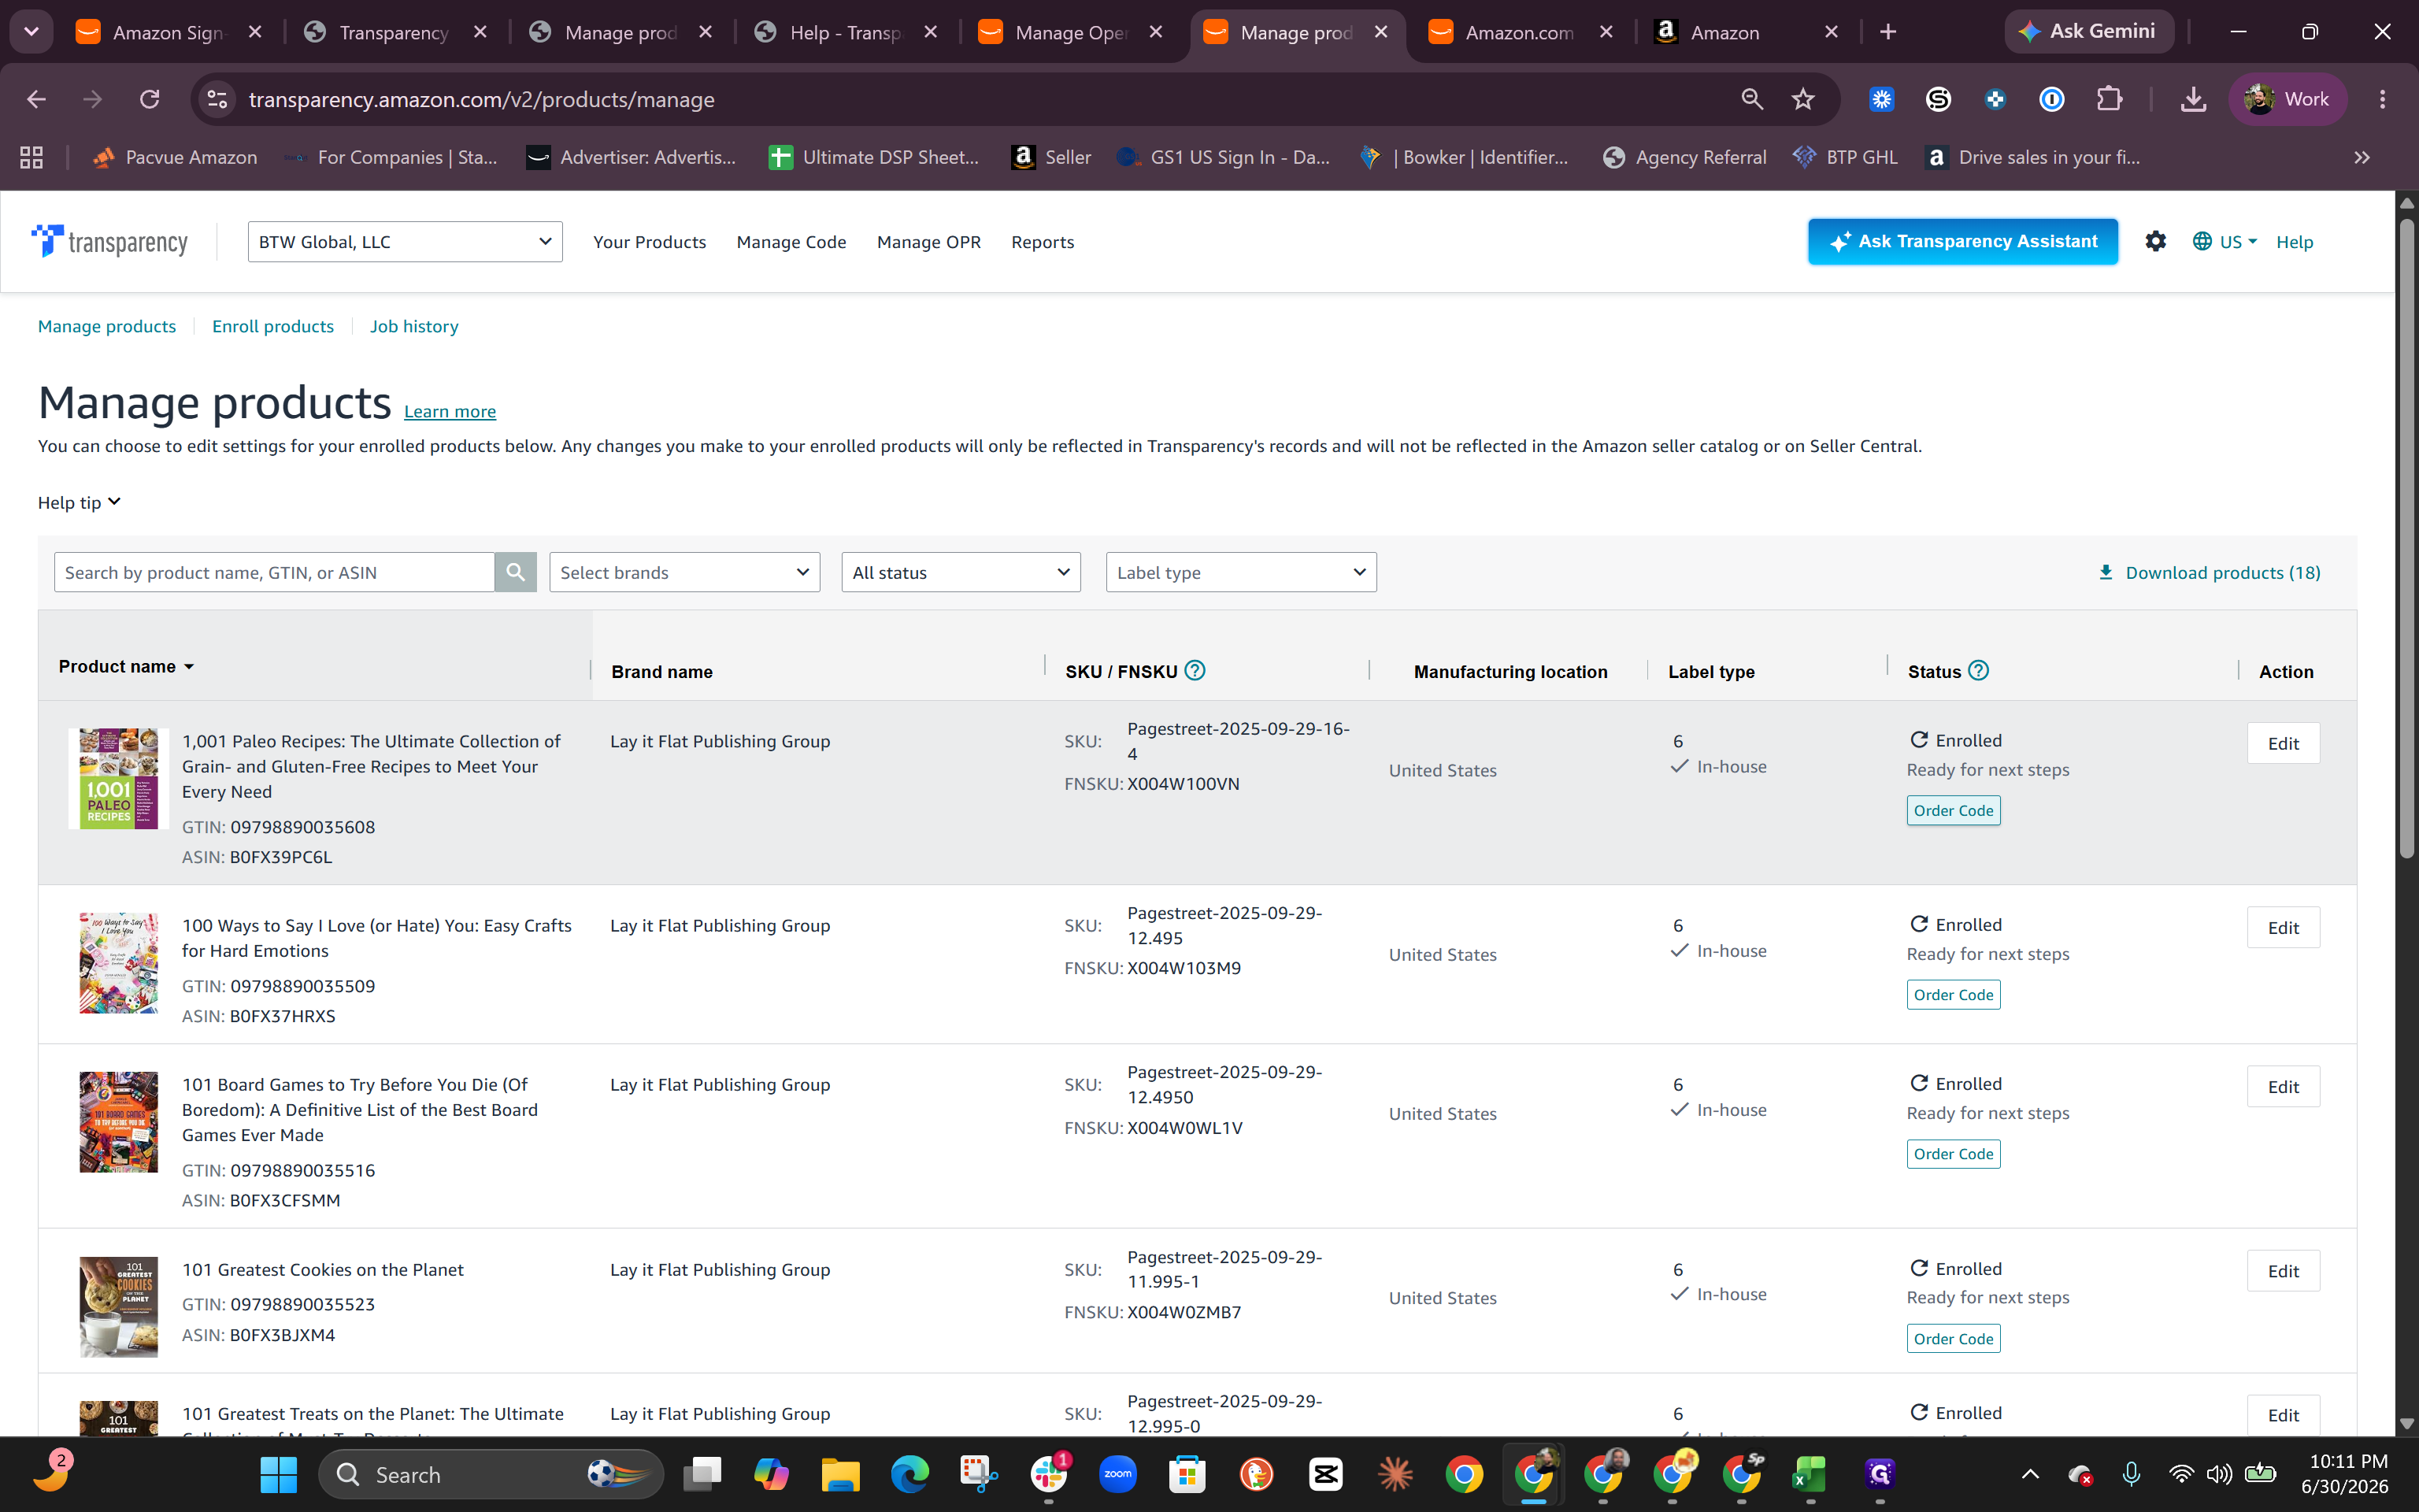This screenshot has height=1512, width=2419.
Task: Click the Status column help question icon
Action: (x=1978, y=670)
